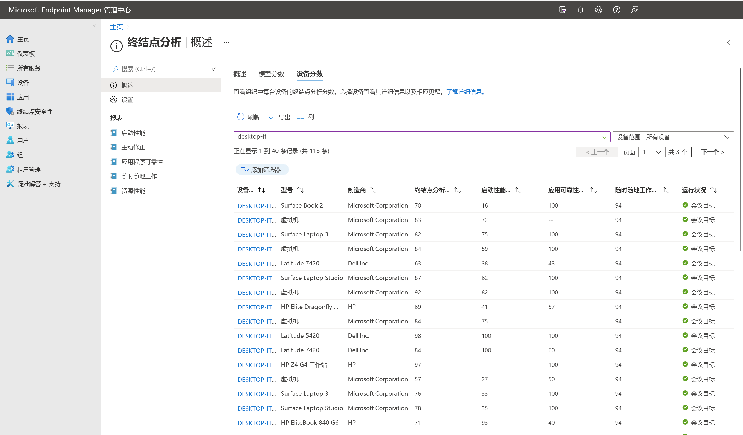Open DESKTOP-IT device with Surface Book 2
The width and height of the screenshot is (743, 435).
pos(257,206)
